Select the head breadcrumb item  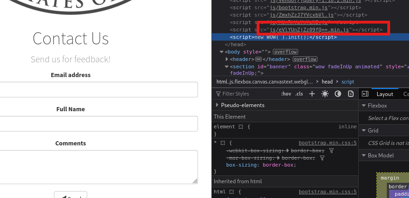point(327,82)
